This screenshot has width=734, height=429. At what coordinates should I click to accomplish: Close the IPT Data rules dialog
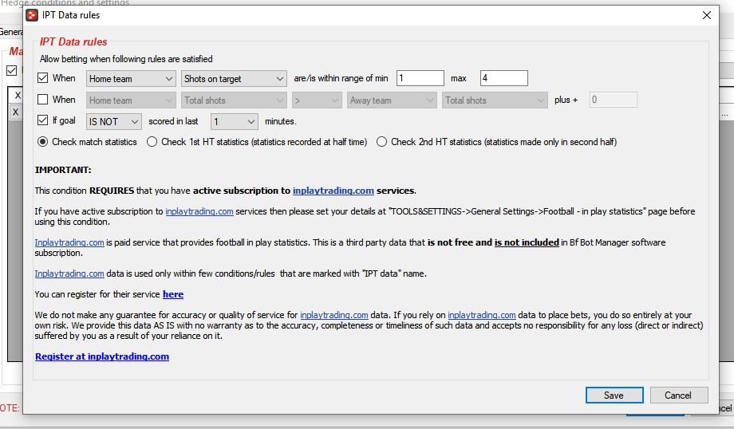pos(706,15)
